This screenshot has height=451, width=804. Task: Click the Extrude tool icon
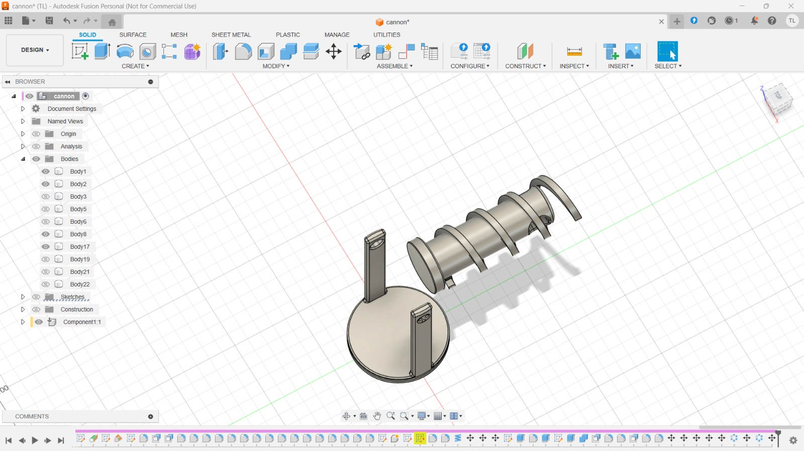102,51
